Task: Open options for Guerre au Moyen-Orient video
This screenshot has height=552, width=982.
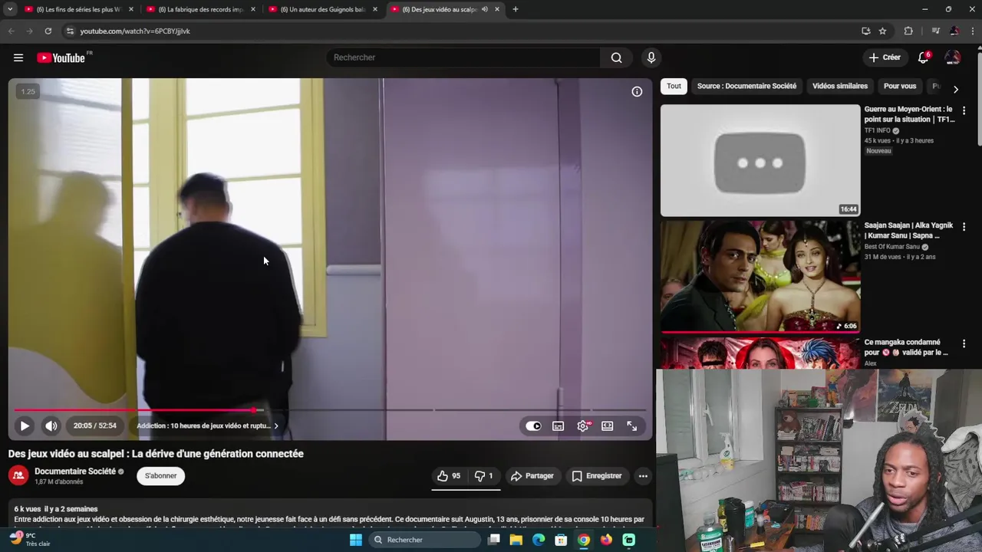Action: [x=964, y=110]
